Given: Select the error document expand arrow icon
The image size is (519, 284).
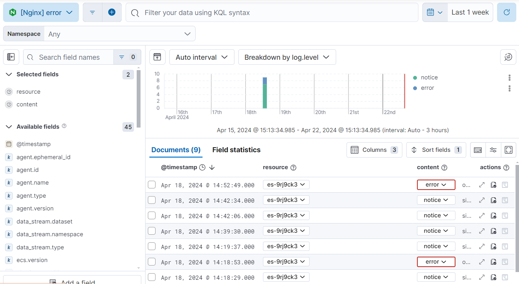Looking at the screenshot, I should pos(482,185).
